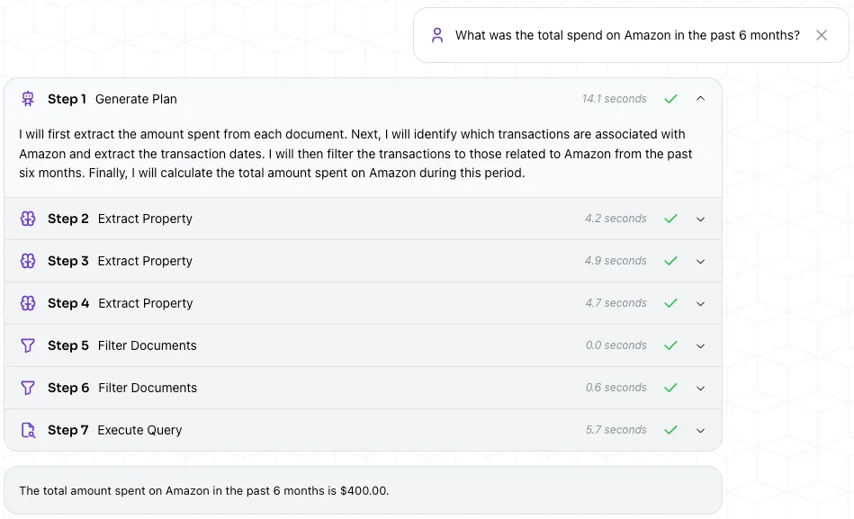Image resolution: width=854 pixels, height=519 pixels.
Task: Click the green checkmark on Step 1
Action: click(x=670, y=99)
